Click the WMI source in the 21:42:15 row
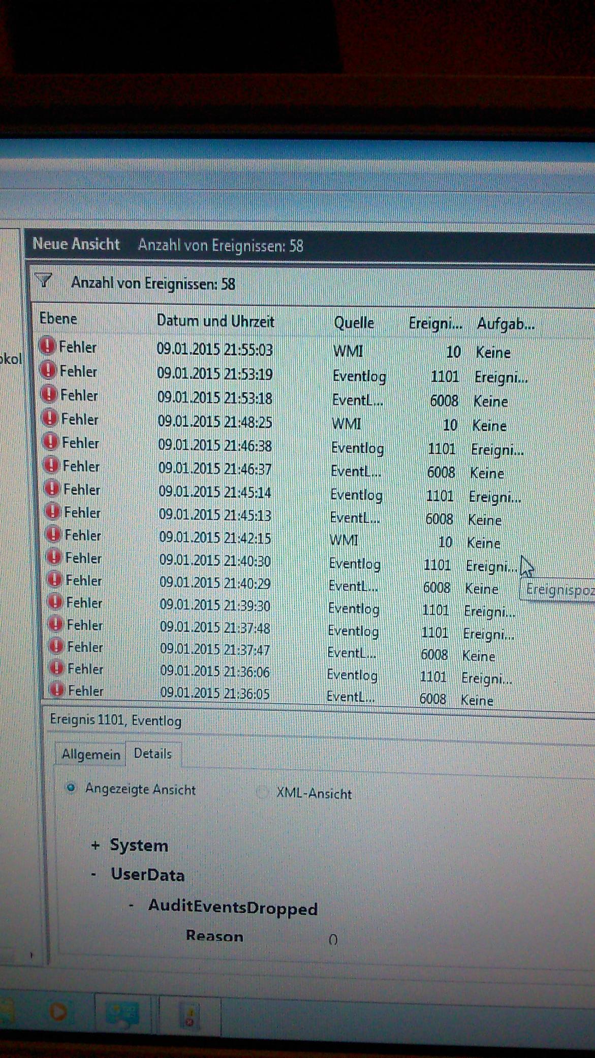 click(x=344, y=540)
